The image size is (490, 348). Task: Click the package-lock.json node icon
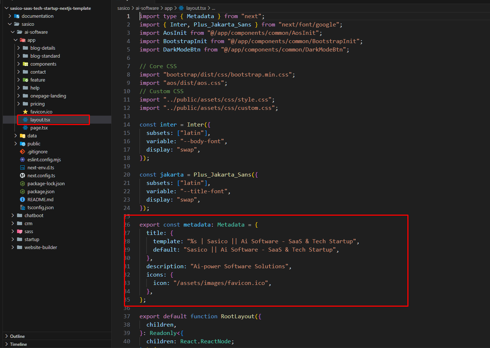22,183
